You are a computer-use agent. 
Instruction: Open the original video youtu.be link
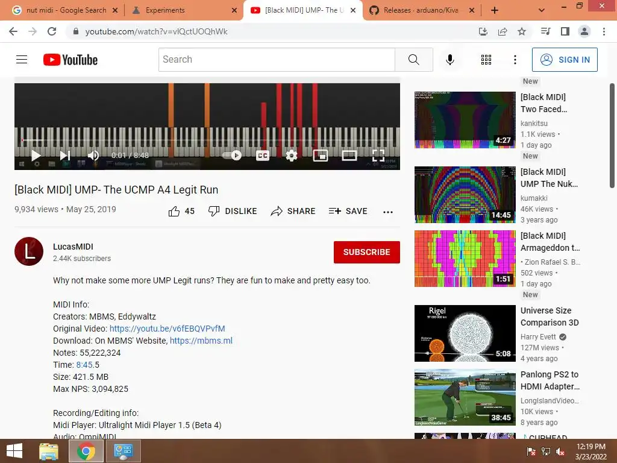[x=168, y=329]
